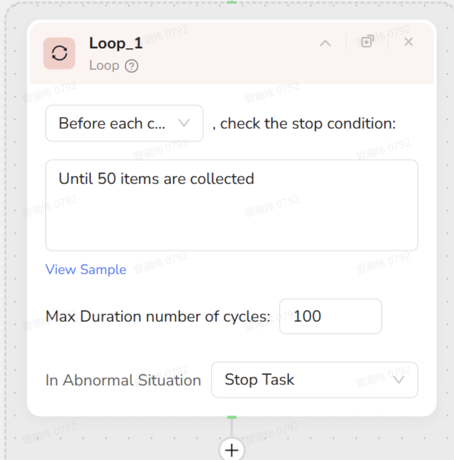Open the Stop Task dropdown
454x460 pixels.
pos(314,379)
